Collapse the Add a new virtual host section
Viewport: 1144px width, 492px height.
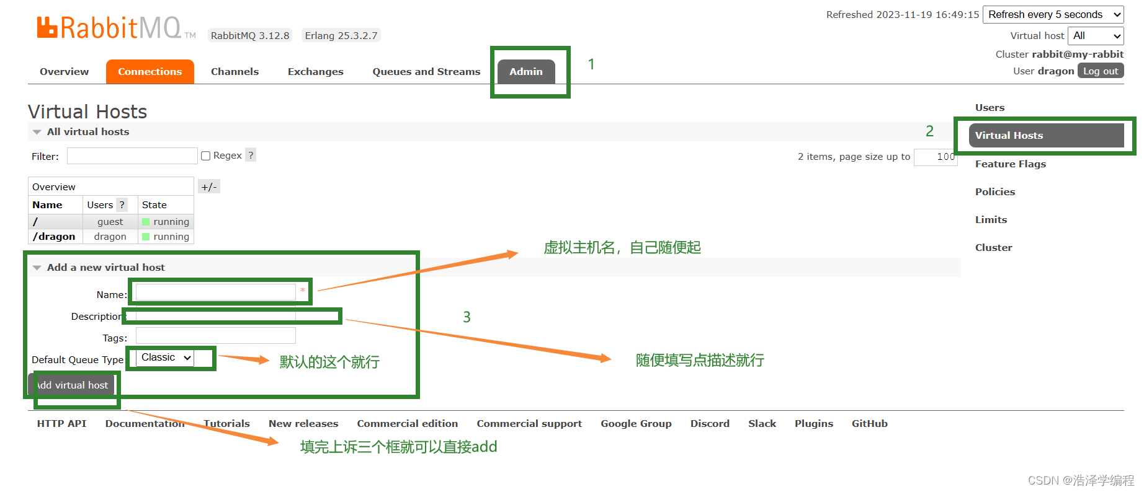point(37,268)
